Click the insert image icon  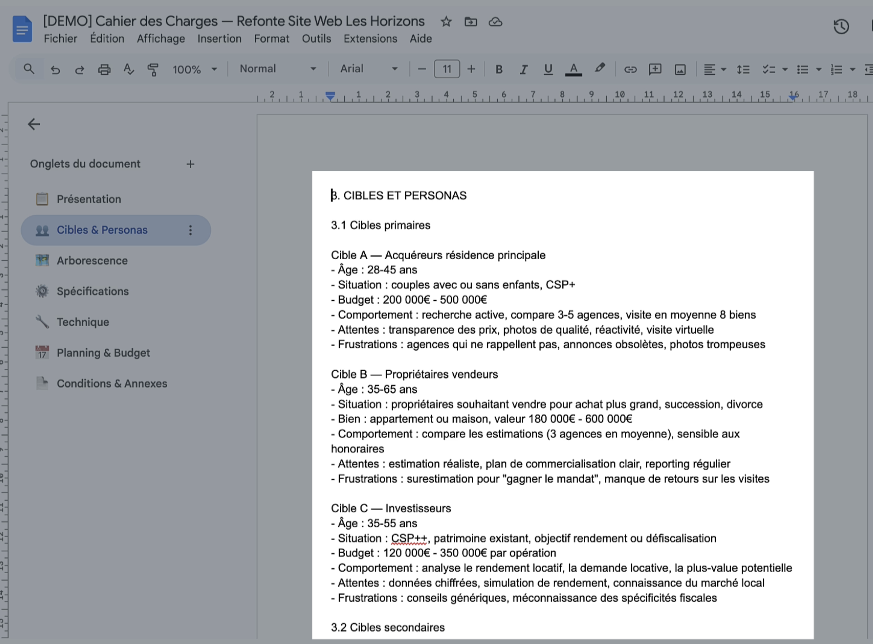(680, 69)
